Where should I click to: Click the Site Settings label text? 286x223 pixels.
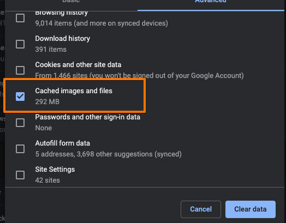click(x=55, y=170)
